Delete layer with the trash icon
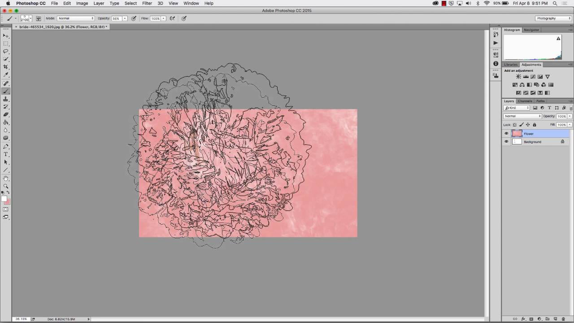The height and width of the screenshot is (323, 574). 564,319
